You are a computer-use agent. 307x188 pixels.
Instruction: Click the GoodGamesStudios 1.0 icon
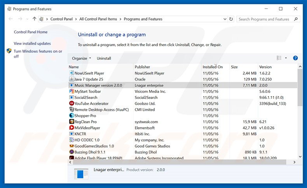[x=72, y=146]
